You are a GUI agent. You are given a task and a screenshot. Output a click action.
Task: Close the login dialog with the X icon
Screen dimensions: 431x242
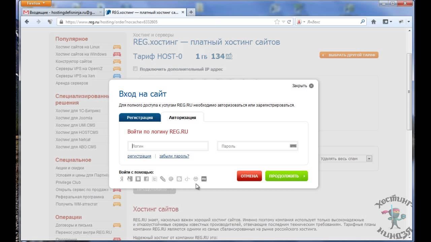(x=311, y=86)
